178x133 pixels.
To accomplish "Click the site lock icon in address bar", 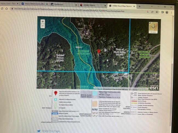I will [x=12, y=9].
